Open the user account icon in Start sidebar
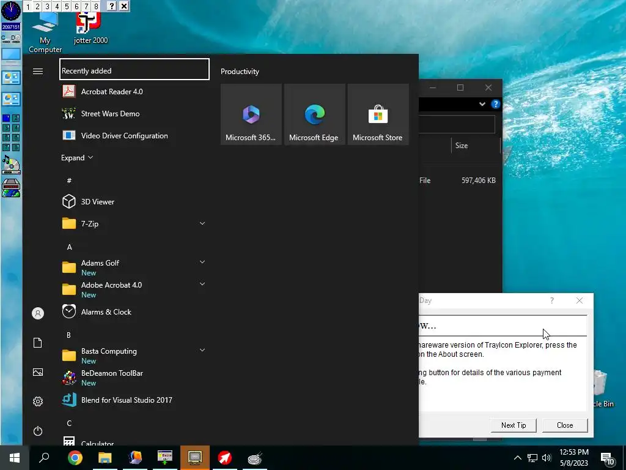The image size is (626, 470). [38, 313]
